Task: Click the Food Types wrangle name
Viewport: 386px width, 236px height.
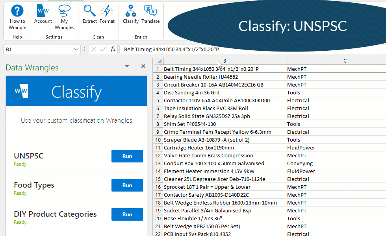Action: (34, 185)
